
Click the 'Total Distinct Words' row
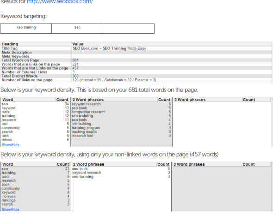tap(136, 76)
